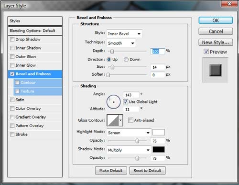Click the Reset to Default button
Screen dimensions: 239x185
tap(147, 170)
